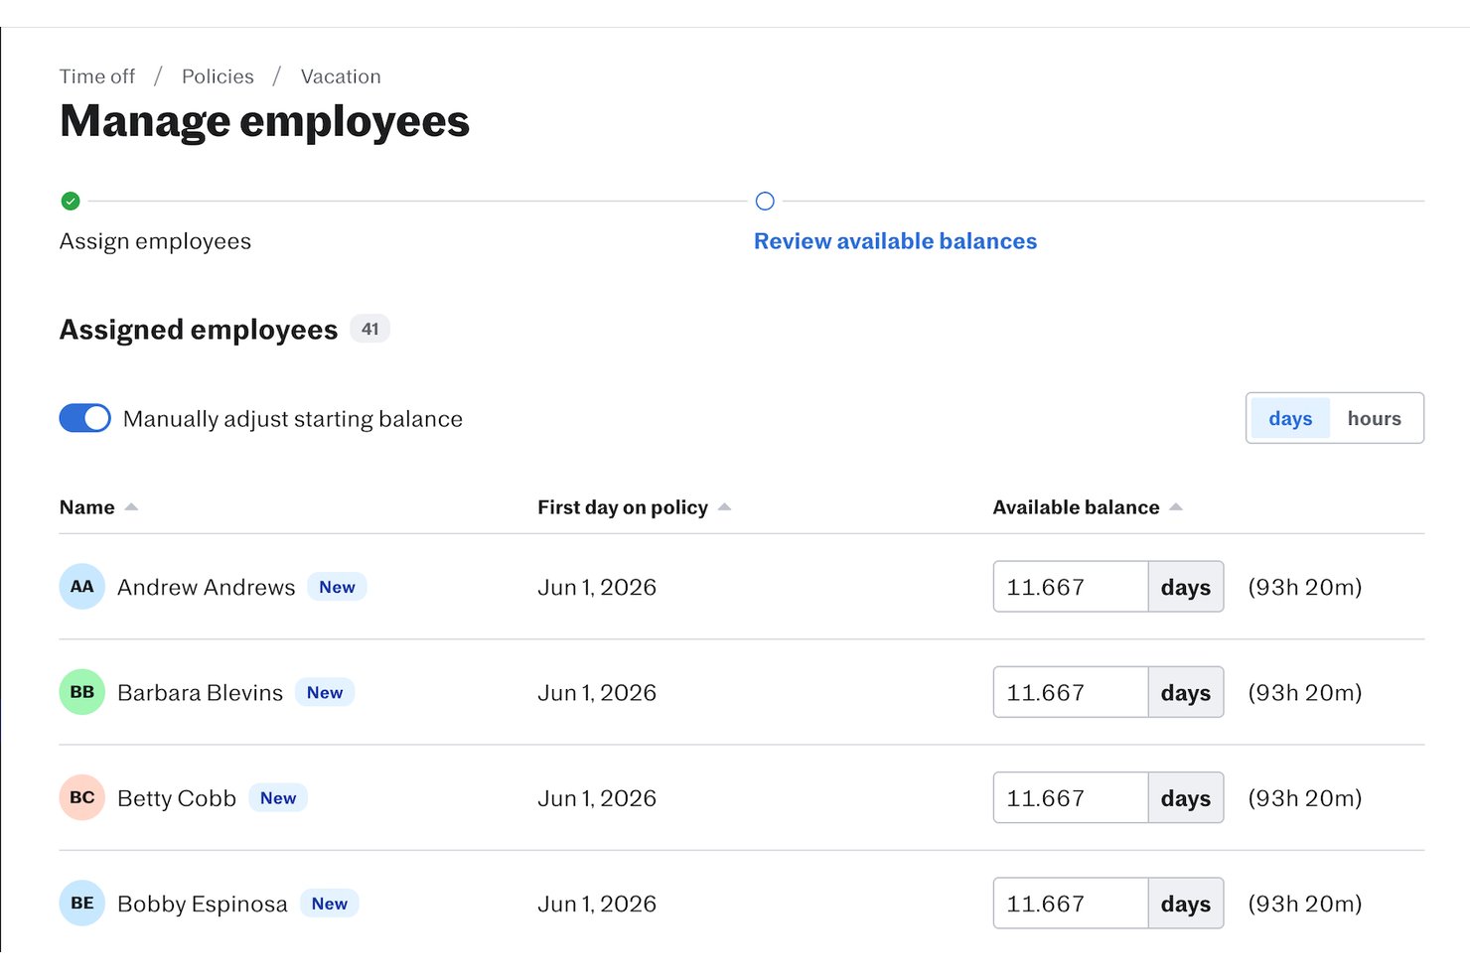
Task: Edit Betty Cobb balance field
Action: (1071, 797)
